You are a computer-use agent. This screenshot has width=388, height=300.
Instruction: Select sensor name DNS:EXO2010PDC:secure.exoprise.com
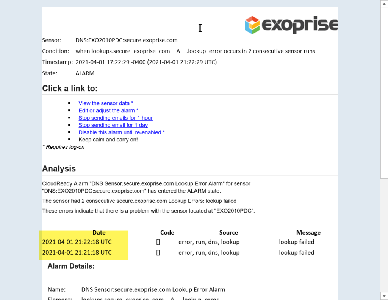[x=127, y=40]
